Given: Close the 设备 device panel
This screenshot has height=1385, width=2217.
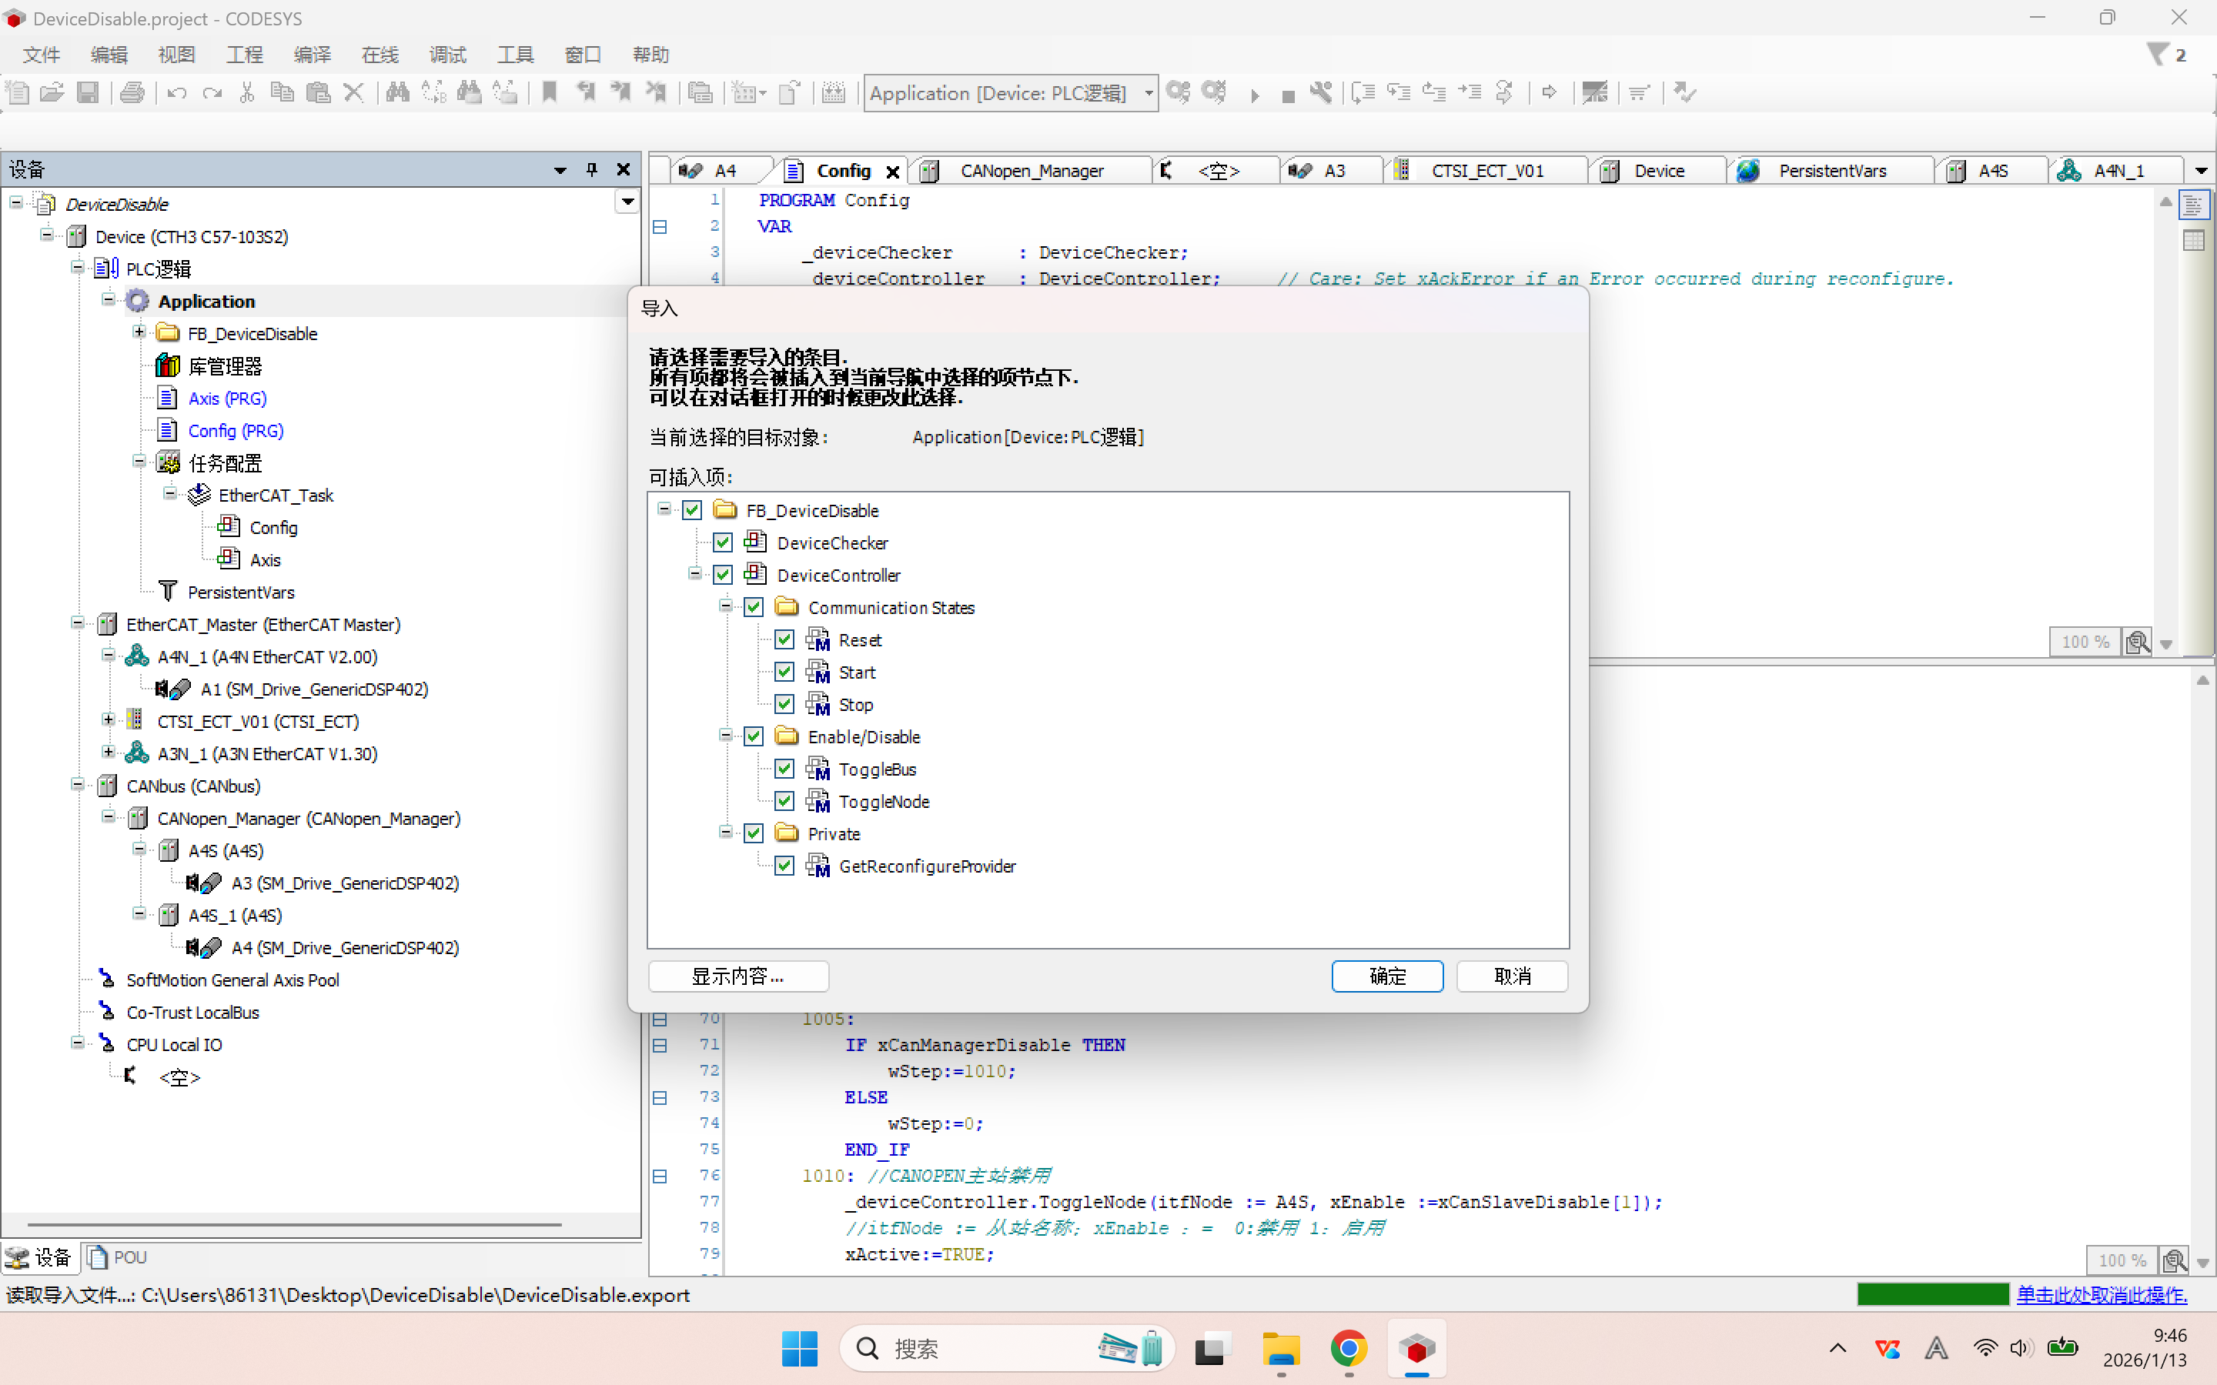Looking at the screenshot, I should click(x=624, y=169).
